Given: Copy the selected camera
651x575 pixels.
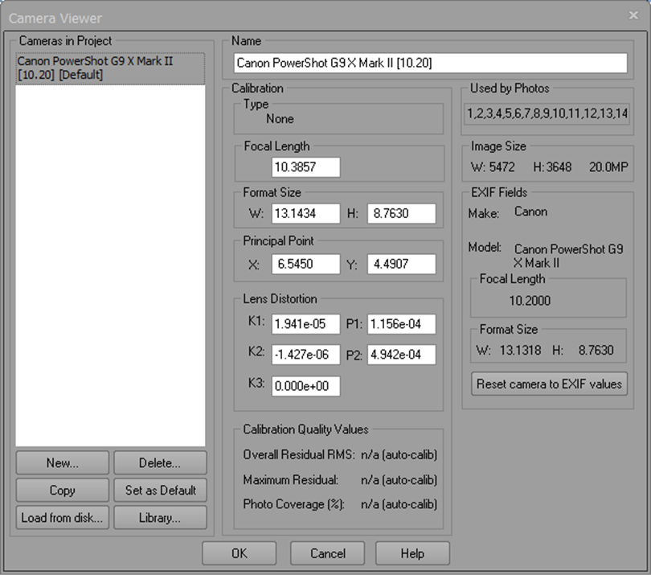Looking at the screenshot, I should (62, 491).
